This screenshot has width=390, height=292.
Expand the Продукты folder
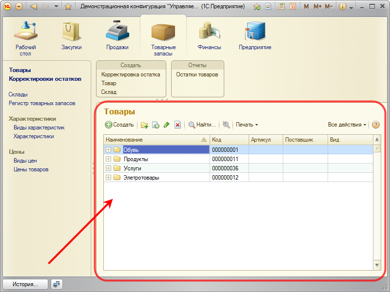[108, 159]
